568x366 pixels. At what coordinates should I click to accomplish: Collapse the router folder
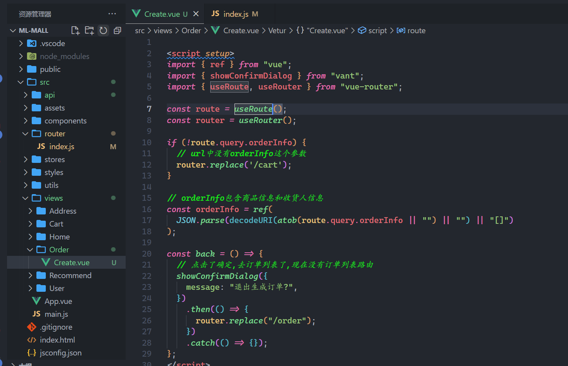[x=25, y=134]
